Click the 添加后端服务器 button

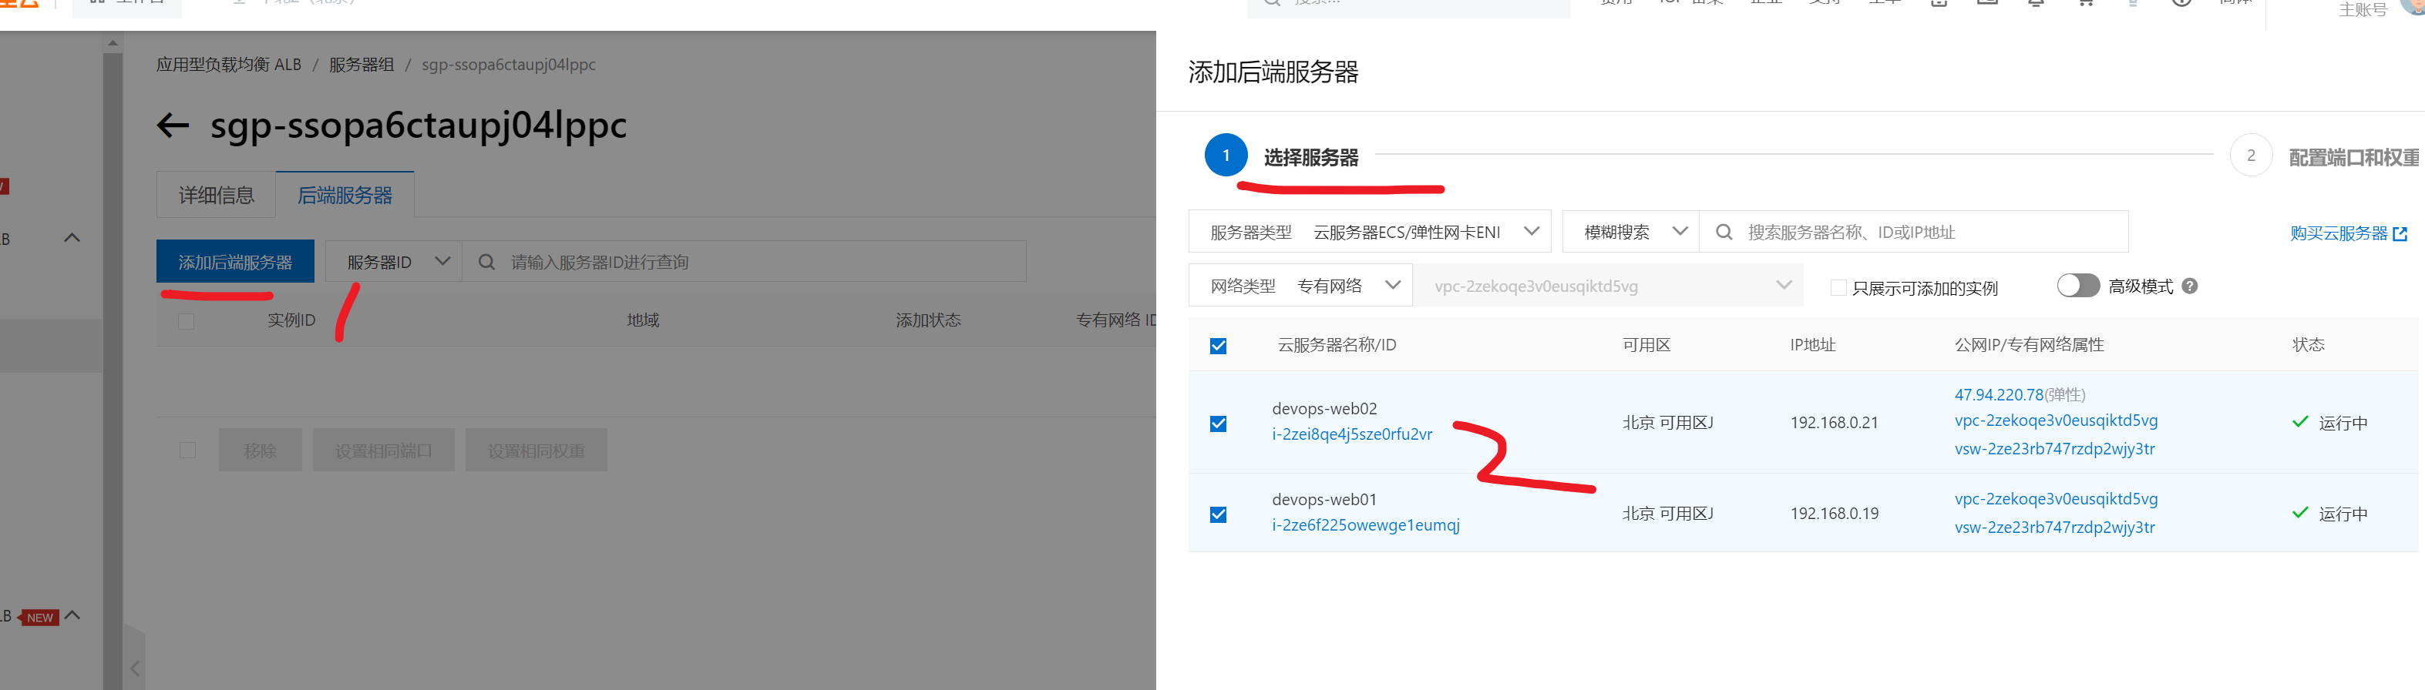[x=235, y=263]
